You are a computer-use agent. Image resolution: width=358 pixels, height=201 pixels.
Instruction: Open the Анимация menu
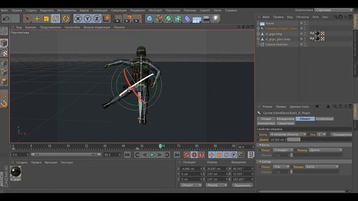(x=100, y=10)
